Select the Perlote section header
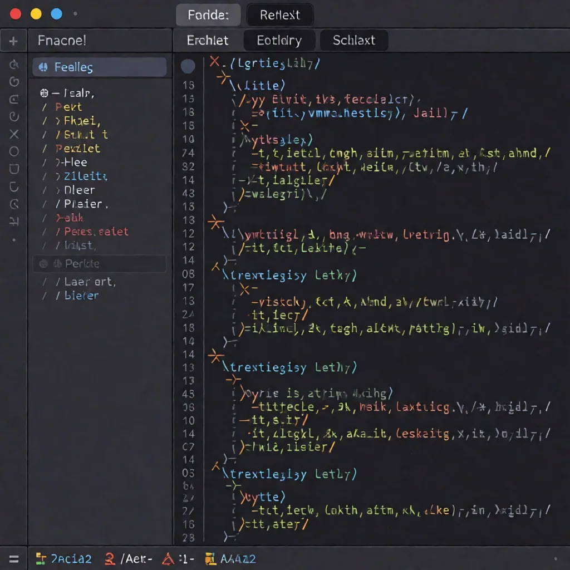This screenshot has width=570, height=570. tap(100, 264)
